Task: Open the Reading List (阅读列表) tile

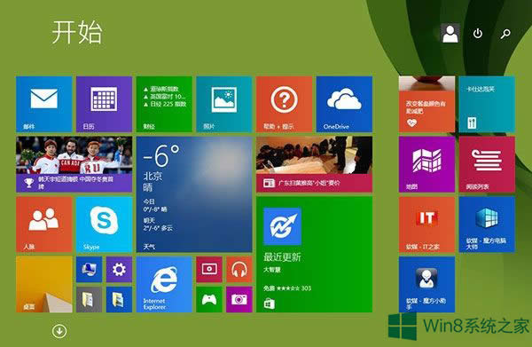Action: point(487,164)
